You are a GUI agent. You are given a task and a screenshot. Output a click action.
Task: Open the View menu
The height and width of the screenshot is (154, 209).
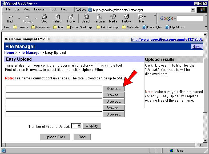pyautogui.click(x=27, y=9)
